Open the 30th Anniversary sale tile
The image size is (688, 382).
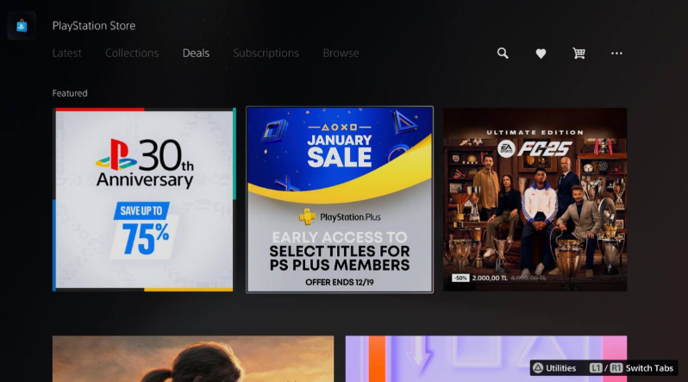[144, 200]
